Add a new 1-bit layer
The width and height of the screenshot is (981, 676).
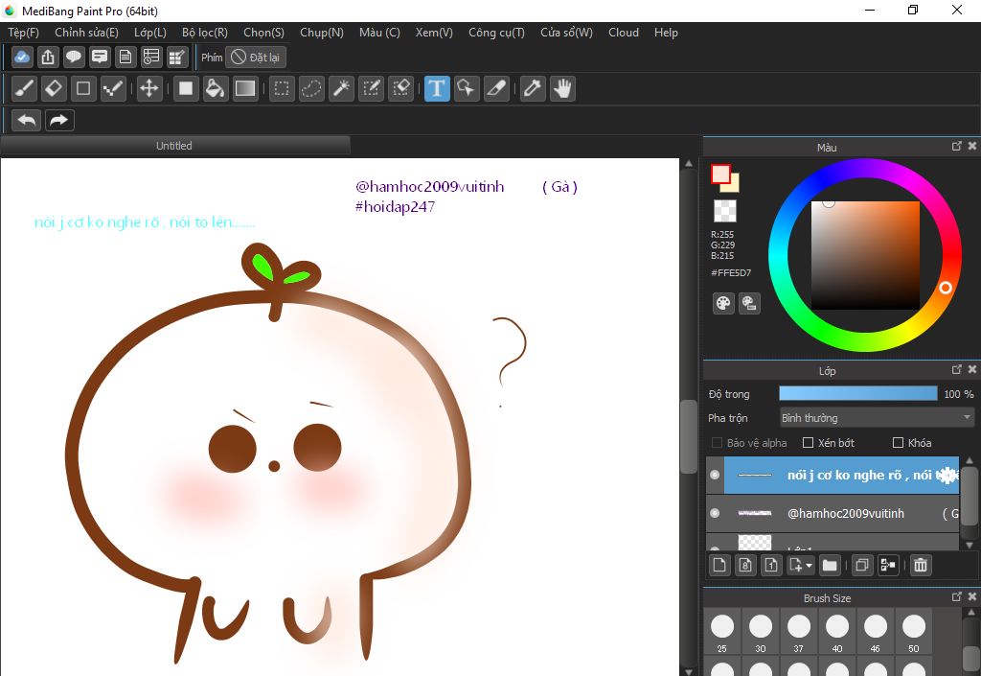tap(771, 565)
